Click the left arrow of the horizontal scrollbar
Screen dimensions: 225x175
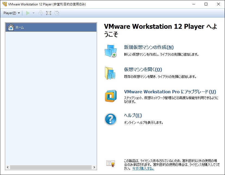pyautogui.click(x=7, y=167)
